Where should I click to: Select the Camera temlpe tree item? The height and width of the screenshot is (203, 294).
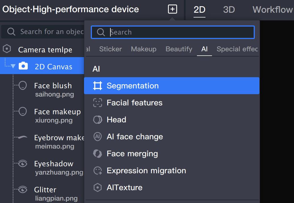(x=45, y=50)
